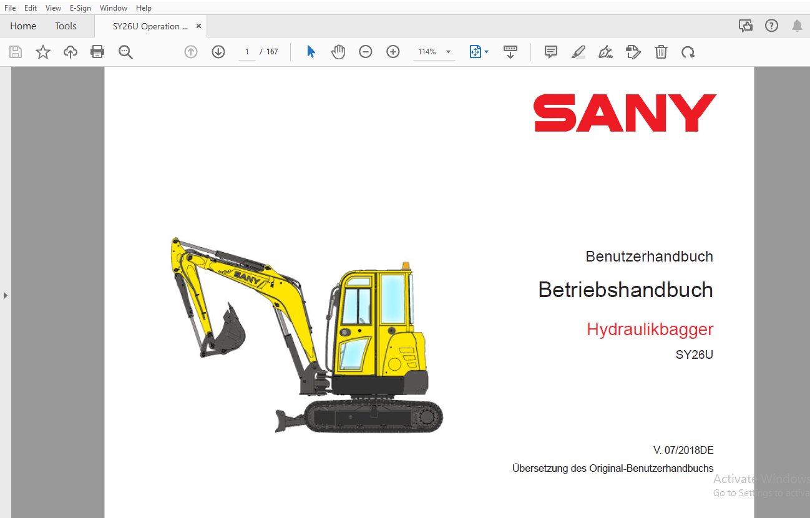Viewport: 810px width, 518px height.
Task: Open the Window menu
Action: click(x=114, y=8)
